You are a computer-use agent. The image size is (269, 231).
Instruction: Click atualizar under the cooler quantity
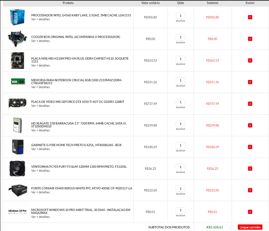click(180, 43)
